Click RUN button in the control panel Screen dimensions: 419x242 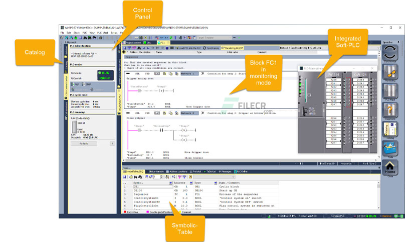(x=76, y=84)
